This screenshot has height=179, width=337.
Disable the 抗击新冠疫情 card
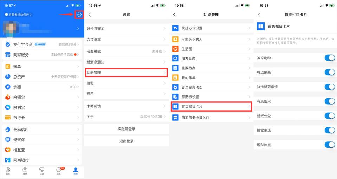coord(330,87)
